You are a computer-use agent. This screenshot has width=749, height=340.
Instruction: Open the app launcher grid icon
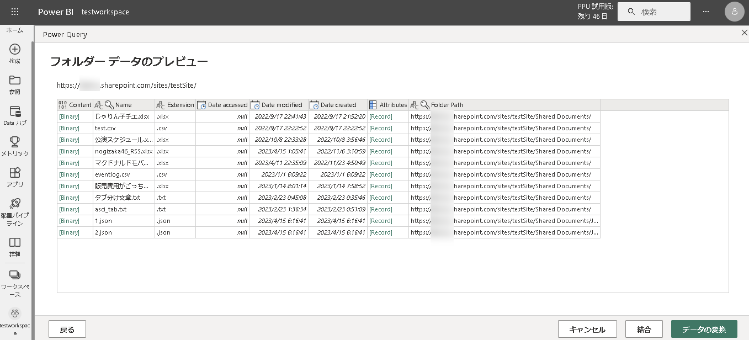tap(15, 12)
